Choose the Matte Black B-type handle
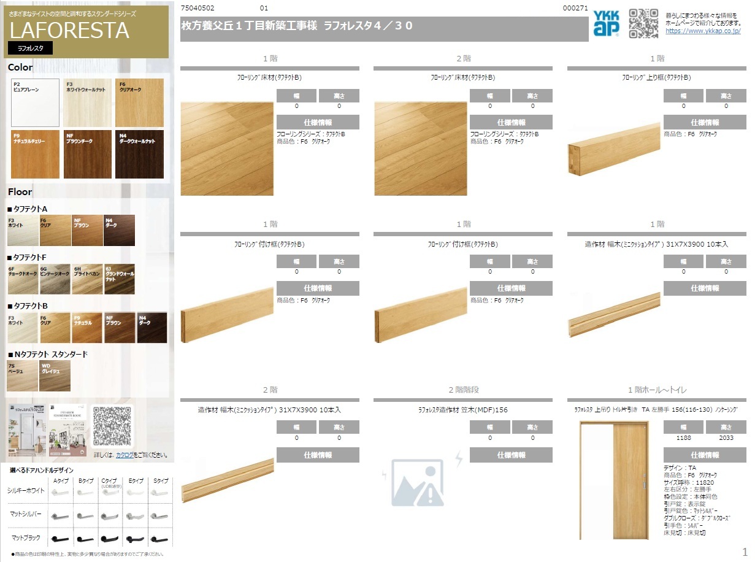This screenshot has width=755, height=562. 85,539
